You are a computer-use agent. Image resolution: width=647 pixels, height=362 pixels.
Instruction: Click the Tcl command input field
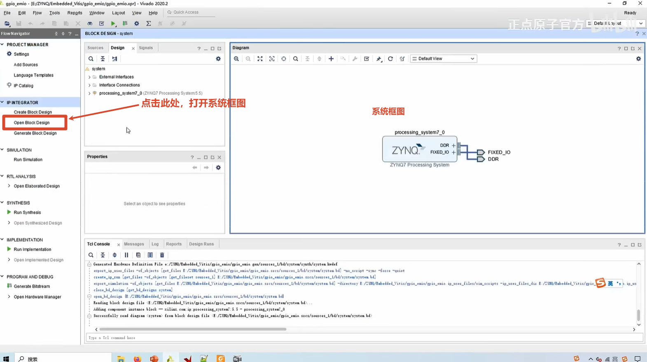pyautogui.click(x=364, y=338)
